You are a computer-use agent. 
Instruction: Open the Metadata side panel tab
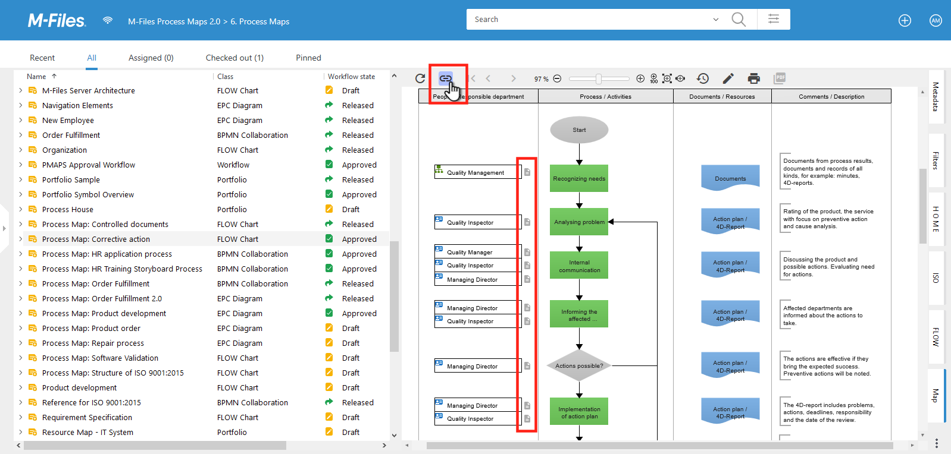(x=936, y=96)
